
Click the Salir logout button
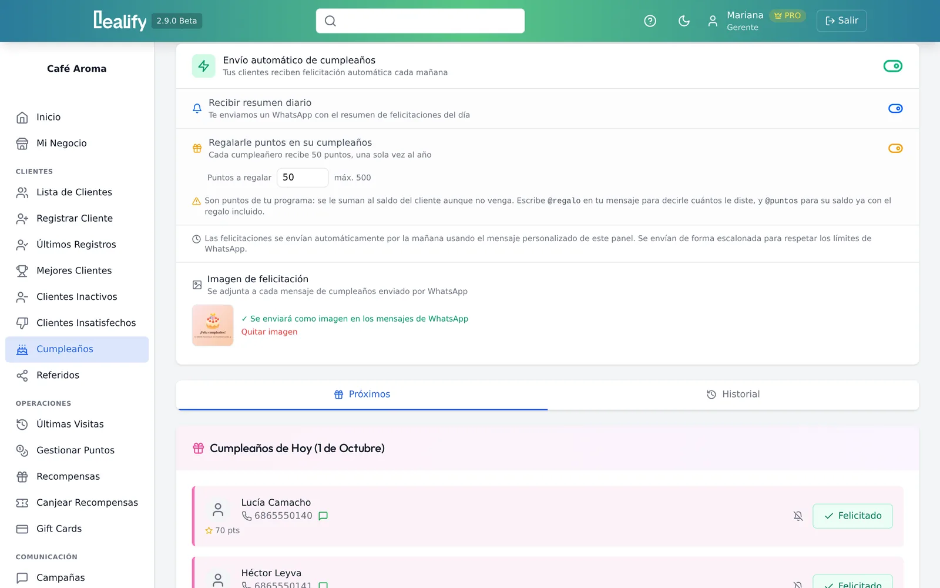point(841,21)
